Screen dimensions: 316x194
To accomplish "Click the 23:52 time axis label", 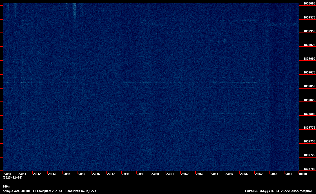I will click(184, 174).
